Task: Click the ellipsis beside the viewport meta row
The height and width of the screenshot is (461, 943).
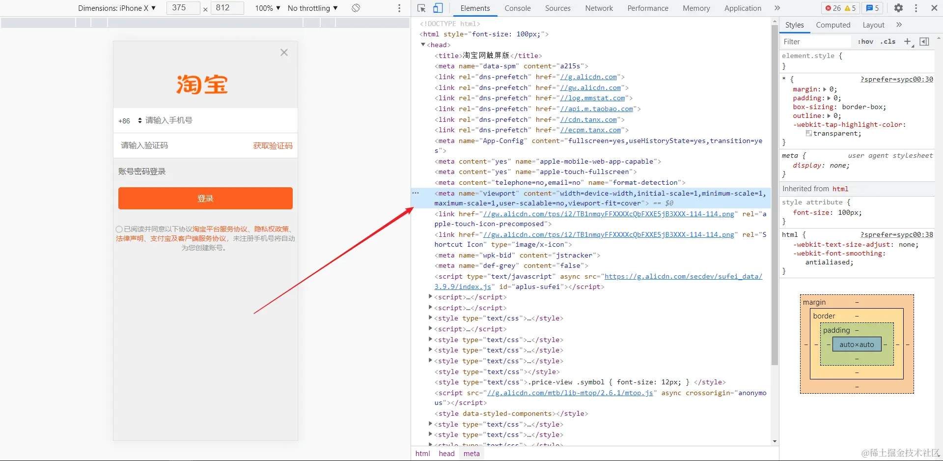Action: [x=416, y=193]
